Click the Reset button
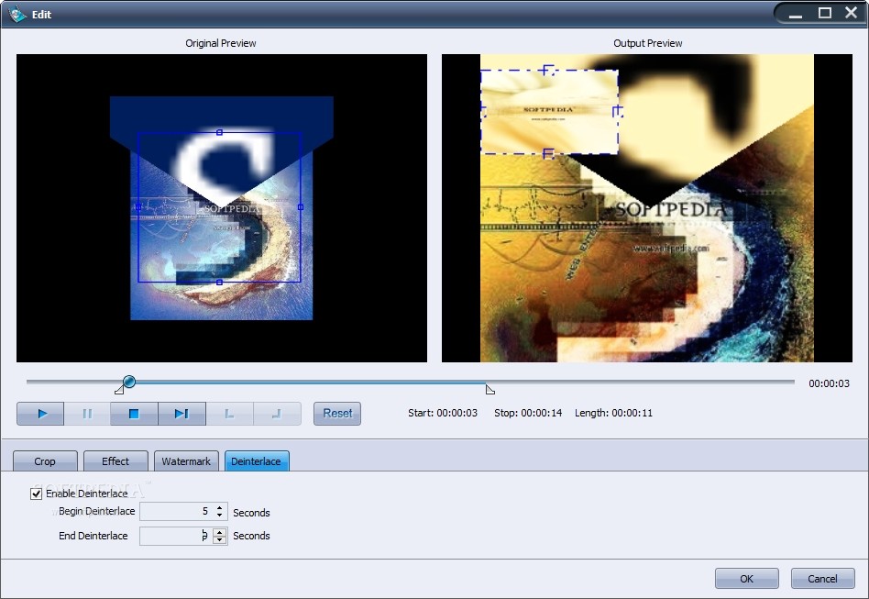This screenshot has width=869, height=599. point(337,414)
